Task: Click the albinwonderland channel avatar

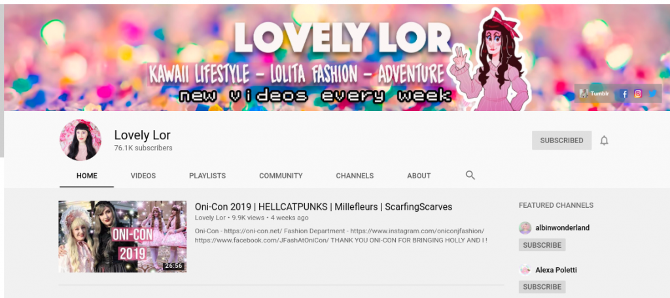Action: click(x=525, y=228)
